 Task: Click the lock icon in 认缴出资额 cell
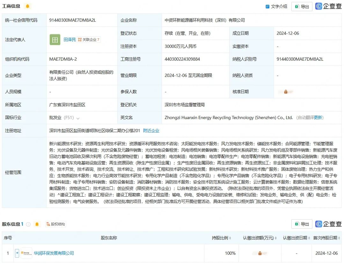click(260, 253)
